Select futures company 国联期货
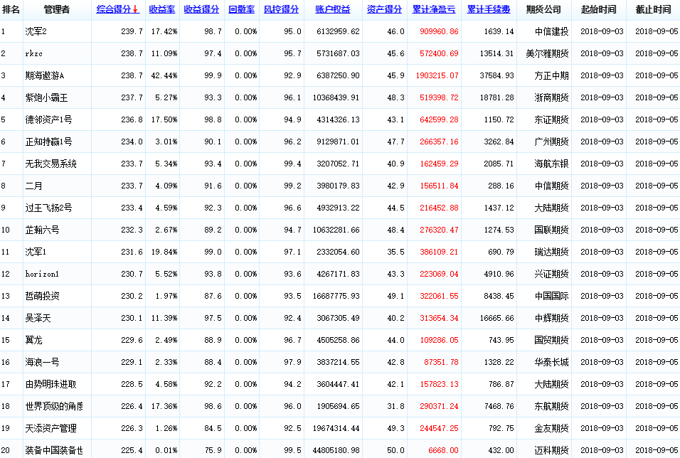 point(552,230)
